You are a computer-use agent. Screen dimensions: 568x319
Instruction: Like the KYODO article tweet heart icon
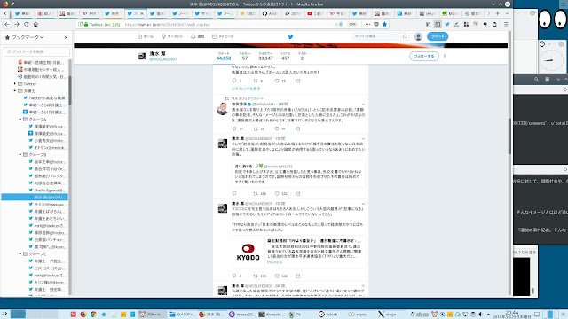[277, 276]
